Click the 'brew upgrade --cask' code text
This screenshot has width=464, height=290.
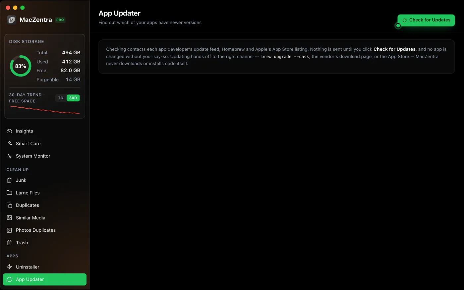[285, 57]
